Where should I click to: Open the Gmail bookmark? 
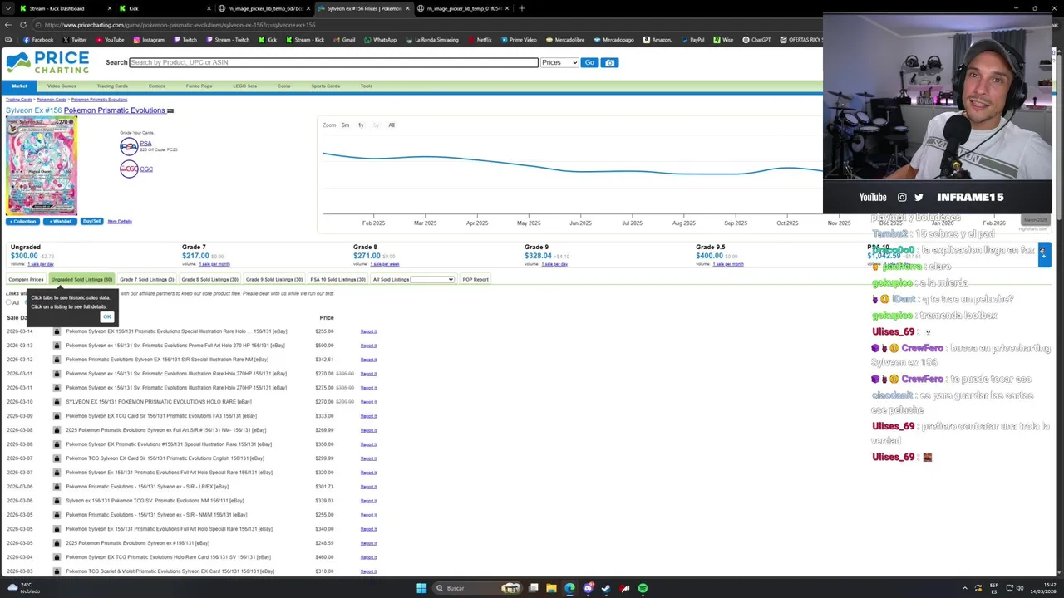343,40
